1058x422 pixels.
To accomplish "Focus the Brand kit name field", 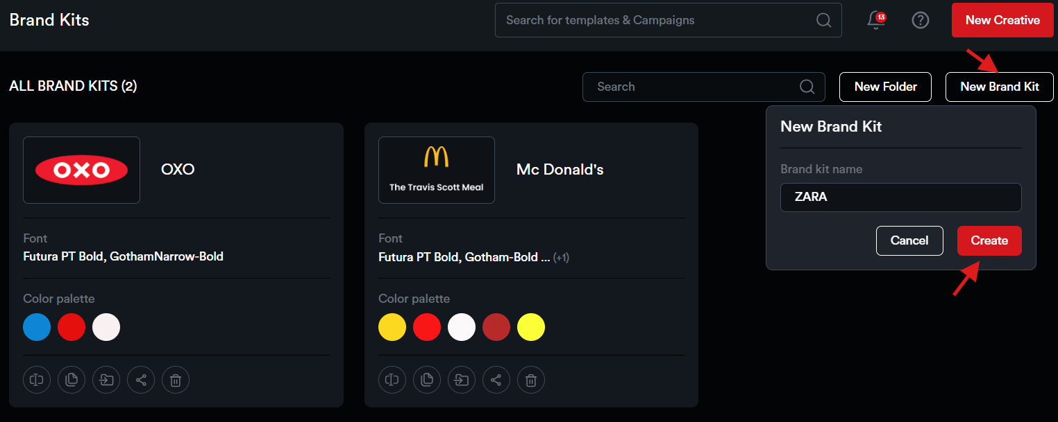I will point(900,197).
